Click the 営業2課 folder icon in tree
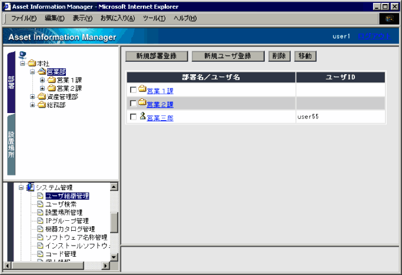This screenshot has height=275, width=402. click(52, 88)
